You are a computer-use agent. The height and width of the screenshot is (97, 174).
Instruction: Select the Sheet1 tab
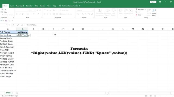pos(9,93)
